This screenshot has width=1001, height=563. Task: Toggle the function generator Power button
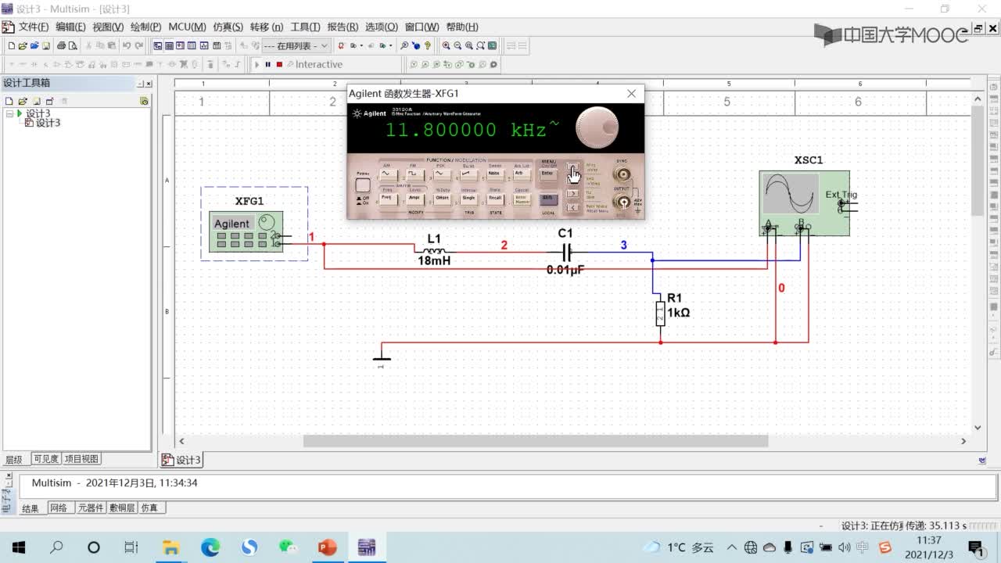point(363,185)
